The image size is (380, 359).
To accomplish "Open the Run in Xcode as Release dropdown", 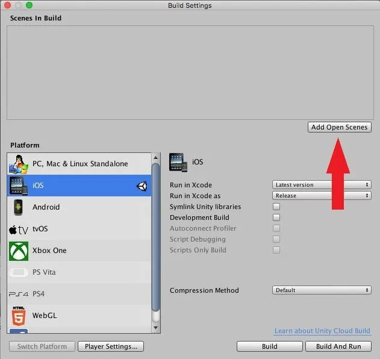I will [322, 195].
